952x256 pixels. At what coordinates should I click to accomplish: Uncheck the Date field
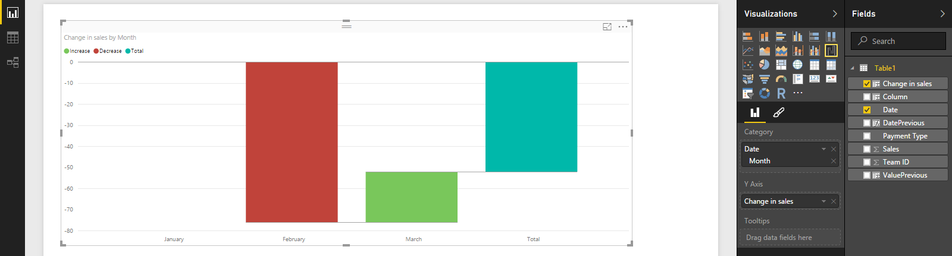pos(867,110)
